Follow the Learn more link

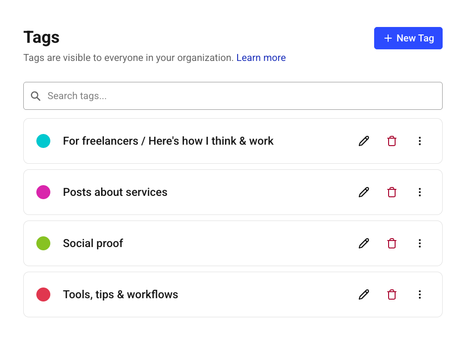tap(261, 58)
